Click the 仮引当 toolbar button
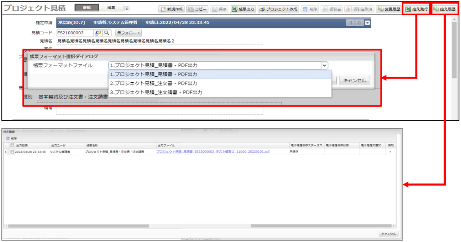461x242 pixels. (x=331, y=9)
